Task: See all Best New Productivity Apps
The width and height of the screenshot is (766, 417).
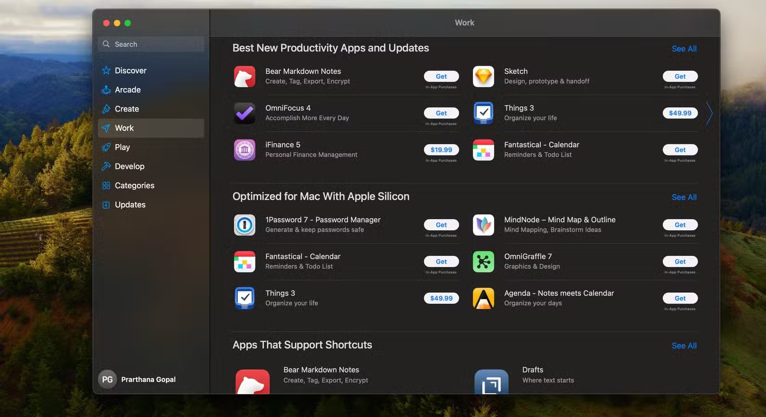Action: (684, 49)
